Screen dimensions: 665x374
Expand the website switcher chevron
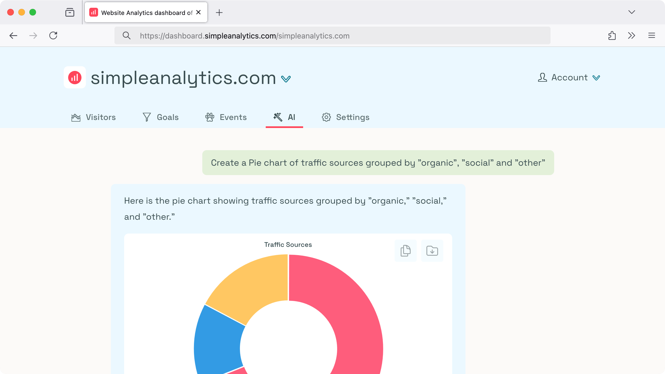[x=286, y=79]
